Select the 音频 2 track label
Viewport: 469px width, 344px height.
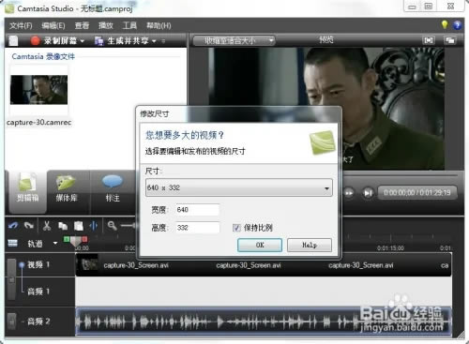38,322
